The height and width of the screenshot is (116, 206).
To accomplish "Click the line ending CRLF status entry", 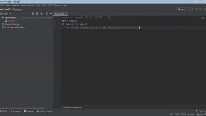I will click(177, 114).
